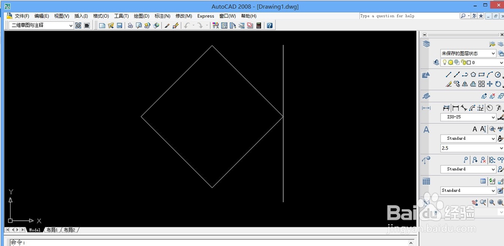
Task: Select the Move tool
Action: coord(489,84)
